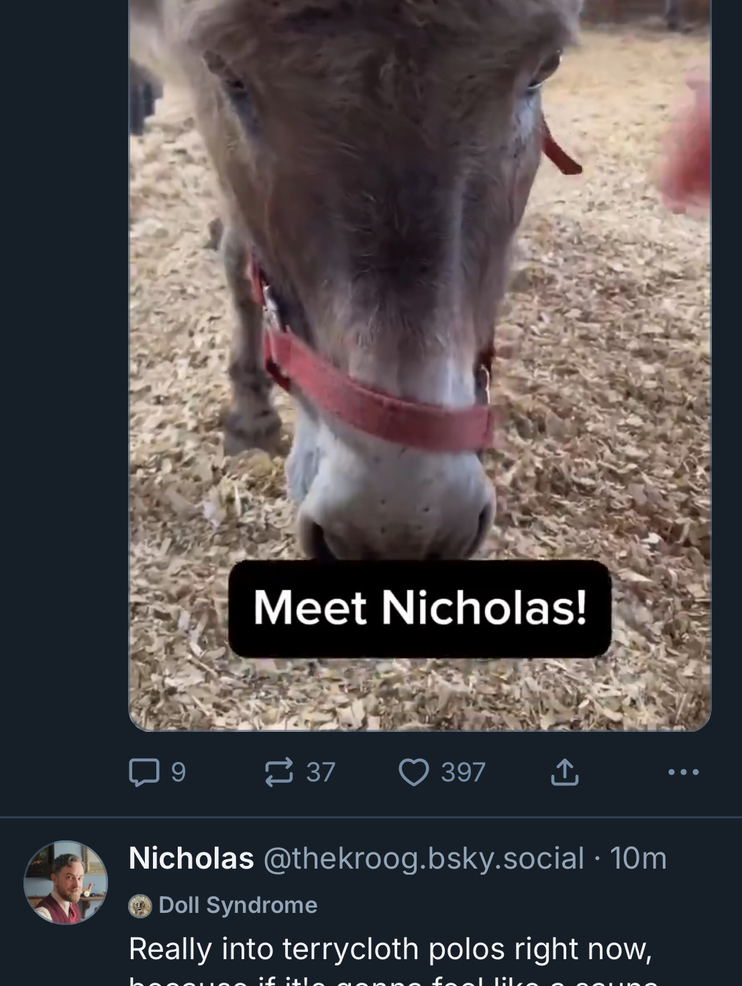Image resolution: width=742 pixels, height=986 pixels.
Task: Tap the Nicholas display name
Action: coord(191,859)
